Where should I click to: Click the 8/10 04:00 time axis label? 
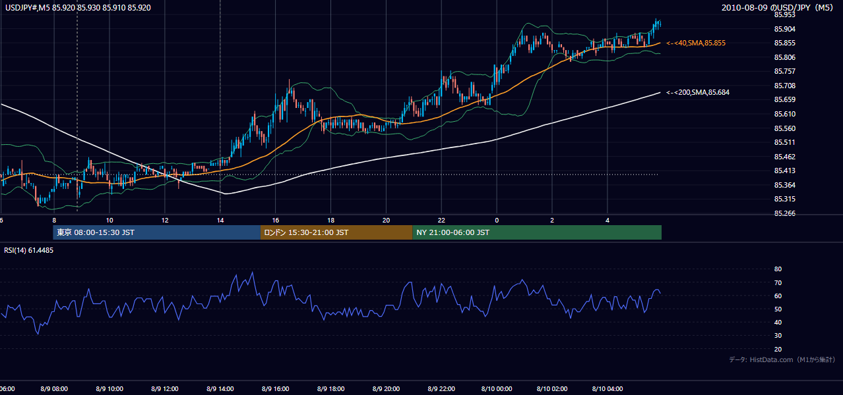click(x=608, y=388)
